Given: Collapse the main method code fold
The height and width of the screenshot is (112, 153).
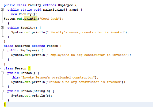Looking at the screenshot, I should tap(2, 9).
